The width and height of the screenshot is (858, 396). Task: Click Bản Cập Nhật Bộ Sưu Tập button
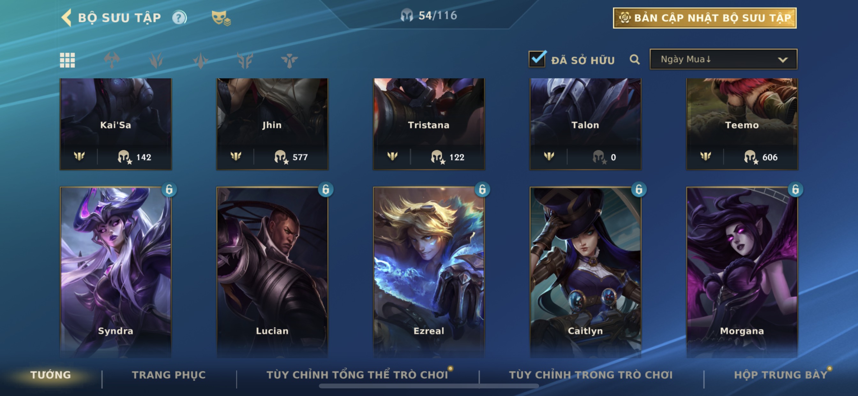[704, 18]
